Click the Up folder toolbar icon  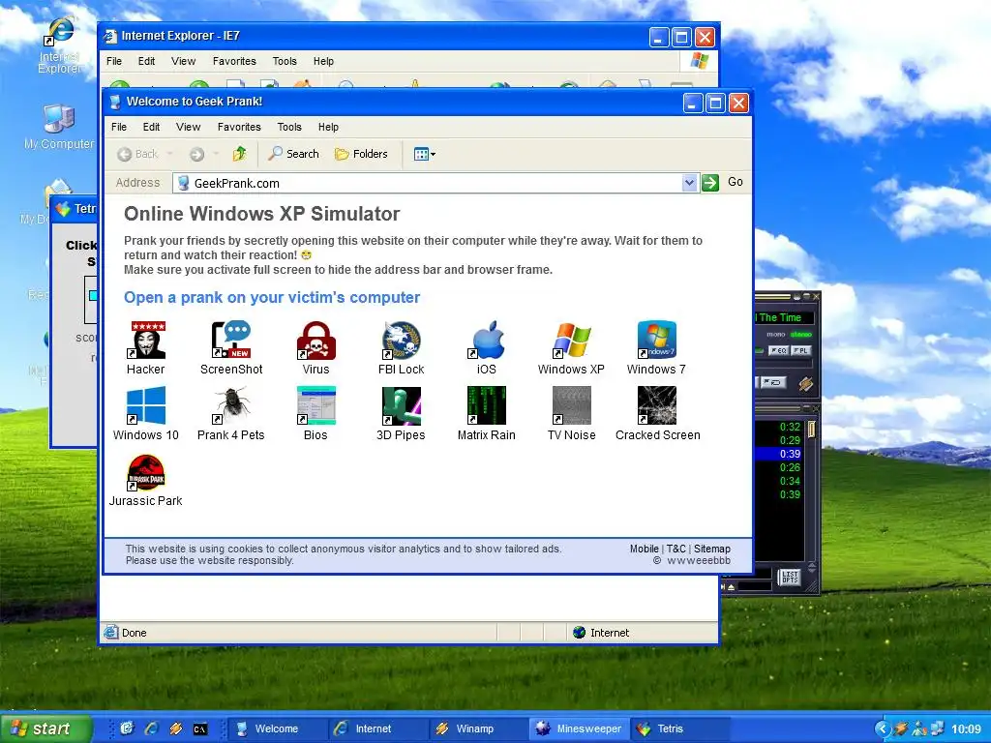239,154
